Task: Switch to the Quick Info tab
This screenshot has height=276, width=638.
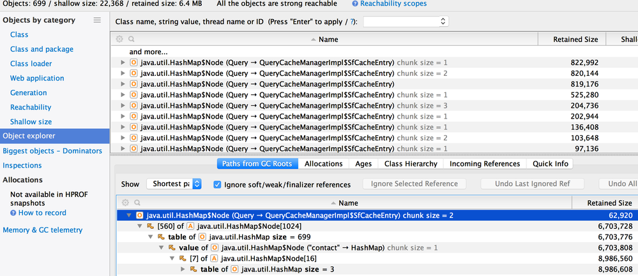Action: pyautogui.click(x=550, y=164)
